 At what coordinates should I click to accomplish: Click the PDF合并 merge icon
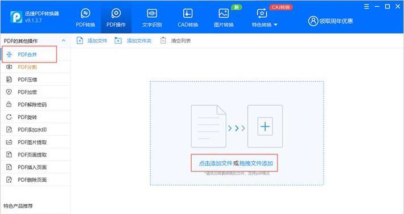coord(9,54)
